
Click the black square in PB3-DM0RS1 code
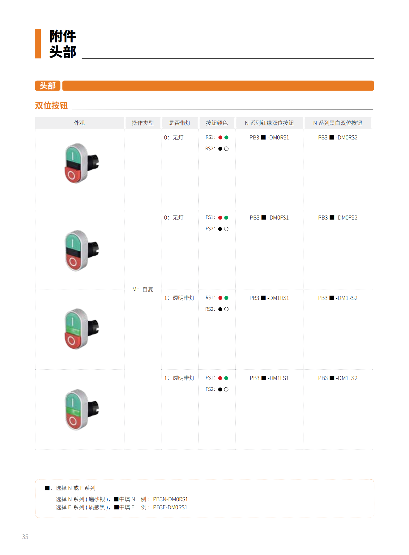coord(263,137)
